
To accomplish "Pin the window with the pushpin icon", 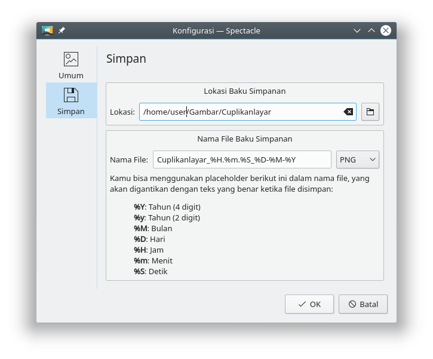I will (x=62, y=30).
